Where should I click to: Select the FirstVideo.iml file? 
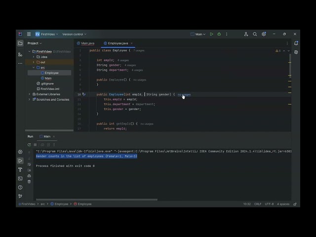(48, 89)
